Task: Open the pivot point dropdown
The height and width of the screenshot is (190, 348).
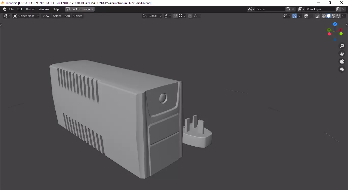Action: 167,16
